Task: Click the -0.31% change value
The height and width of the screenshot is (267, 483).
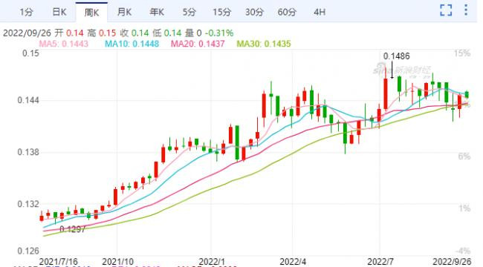Action: [219, 33]
